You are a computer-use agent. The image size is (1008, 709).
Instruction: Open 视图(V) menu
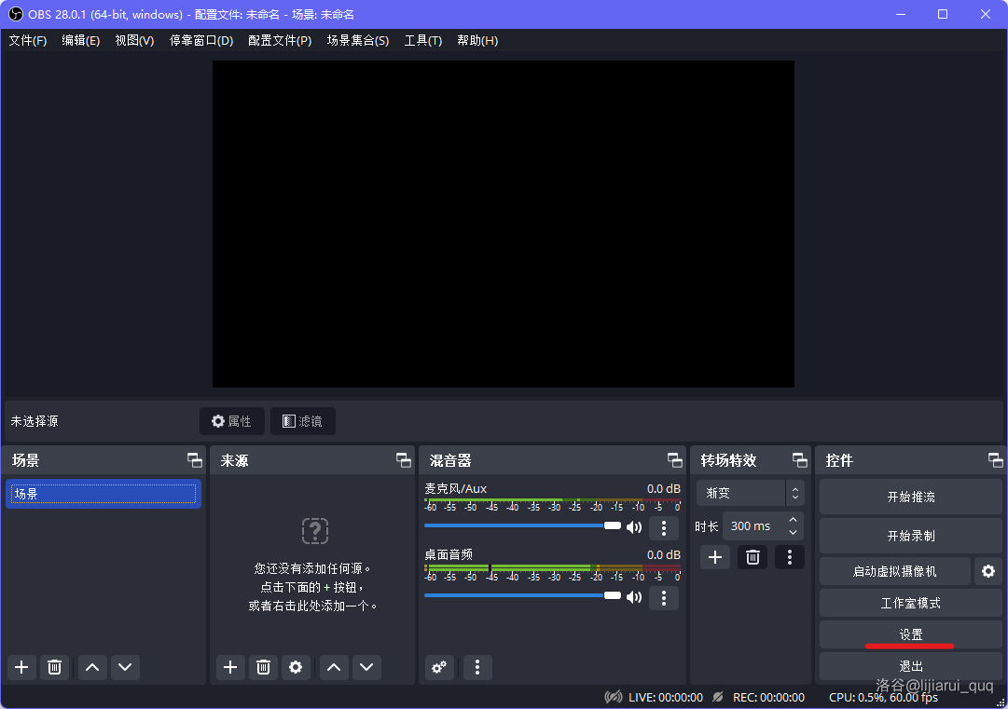[134, 40]
